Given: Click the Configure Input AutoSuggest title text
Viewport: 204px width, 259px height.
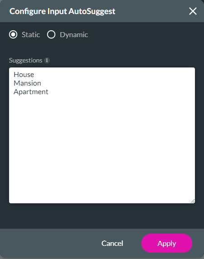Looking at the screenshot, I should click(62, 11).
